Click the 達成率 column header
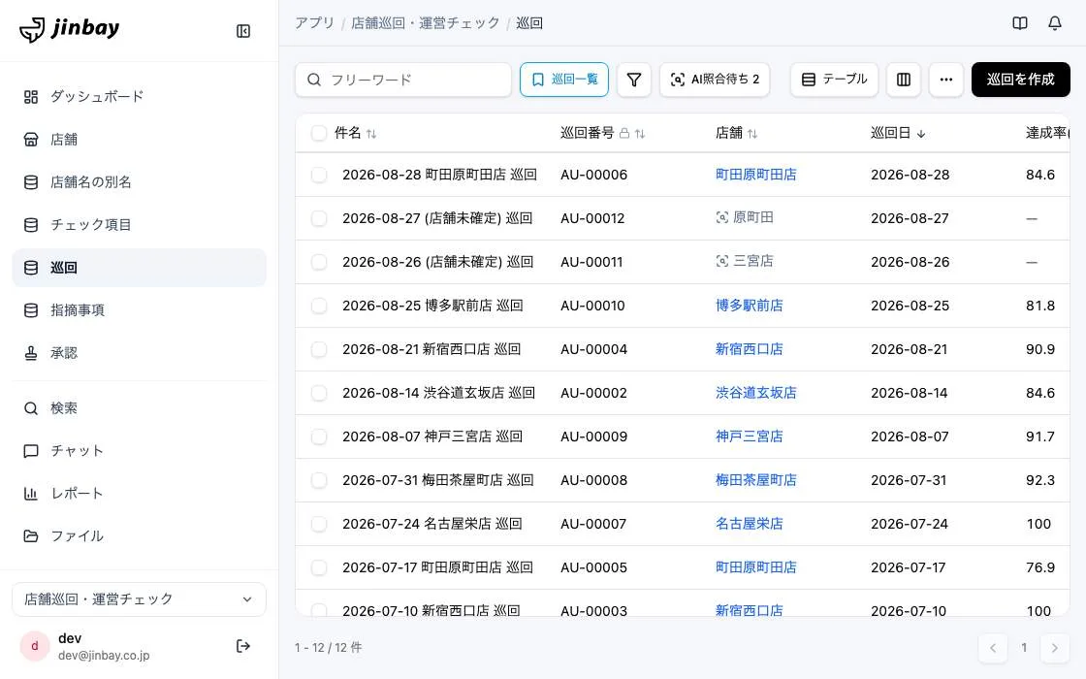The height and width of the screenshot is (679, 1086). [1046, 133]
